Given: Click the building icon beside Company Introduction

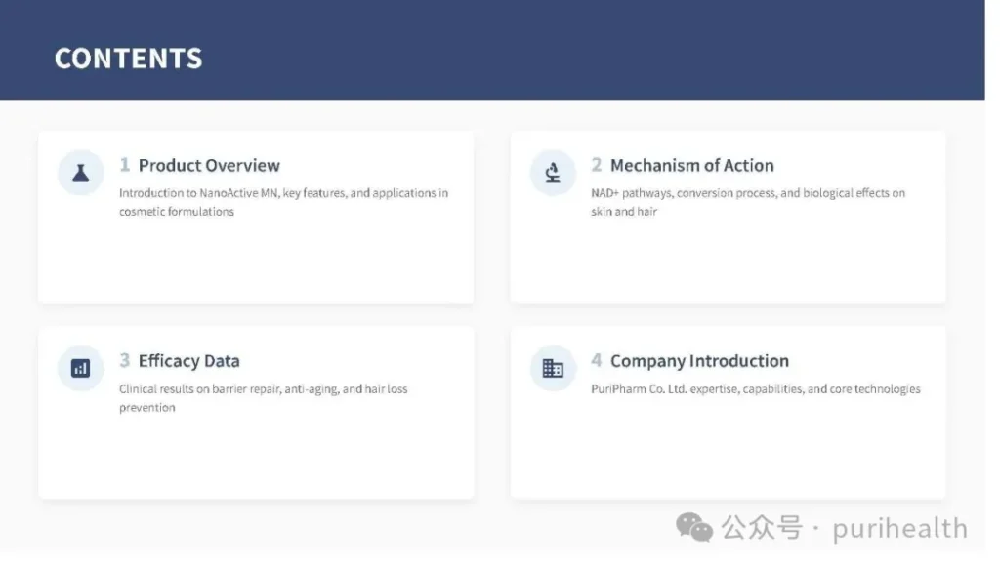Looking at the screenshot, I should tap(553, 368).
